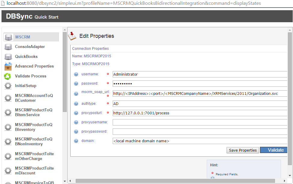Click the password input field

(200, 83)
